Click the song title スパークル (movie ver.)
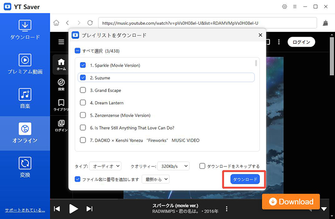The height and width of the screenshot is (219, 335). (175, 206)
